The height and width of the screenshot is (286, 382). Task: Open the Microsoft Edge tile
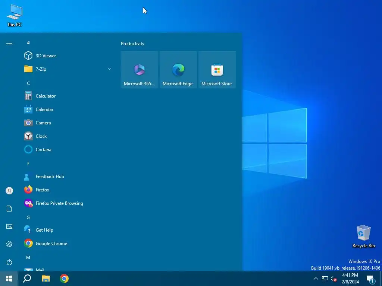[178, 70]
